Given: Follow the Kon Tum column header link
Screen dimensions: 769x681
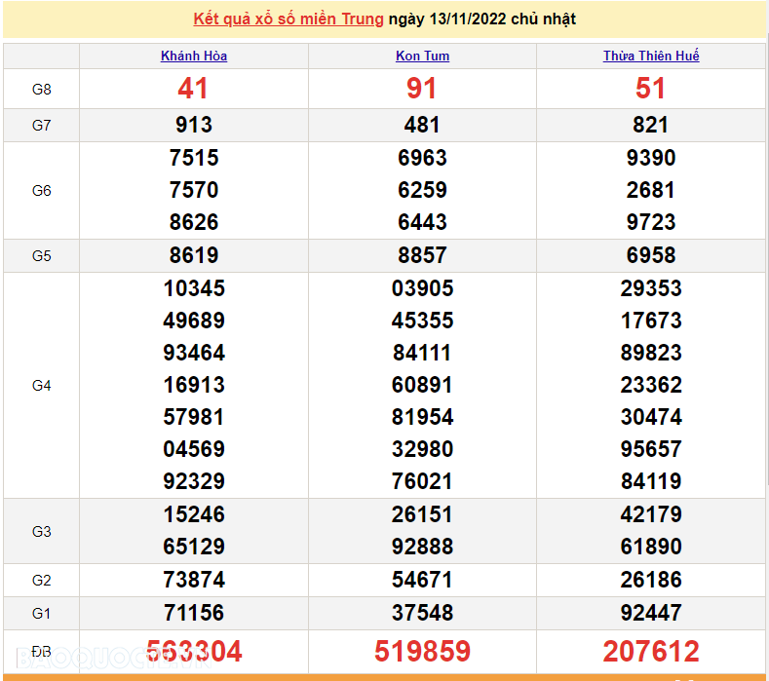Looking at the screenshot, I should [422, 56].
